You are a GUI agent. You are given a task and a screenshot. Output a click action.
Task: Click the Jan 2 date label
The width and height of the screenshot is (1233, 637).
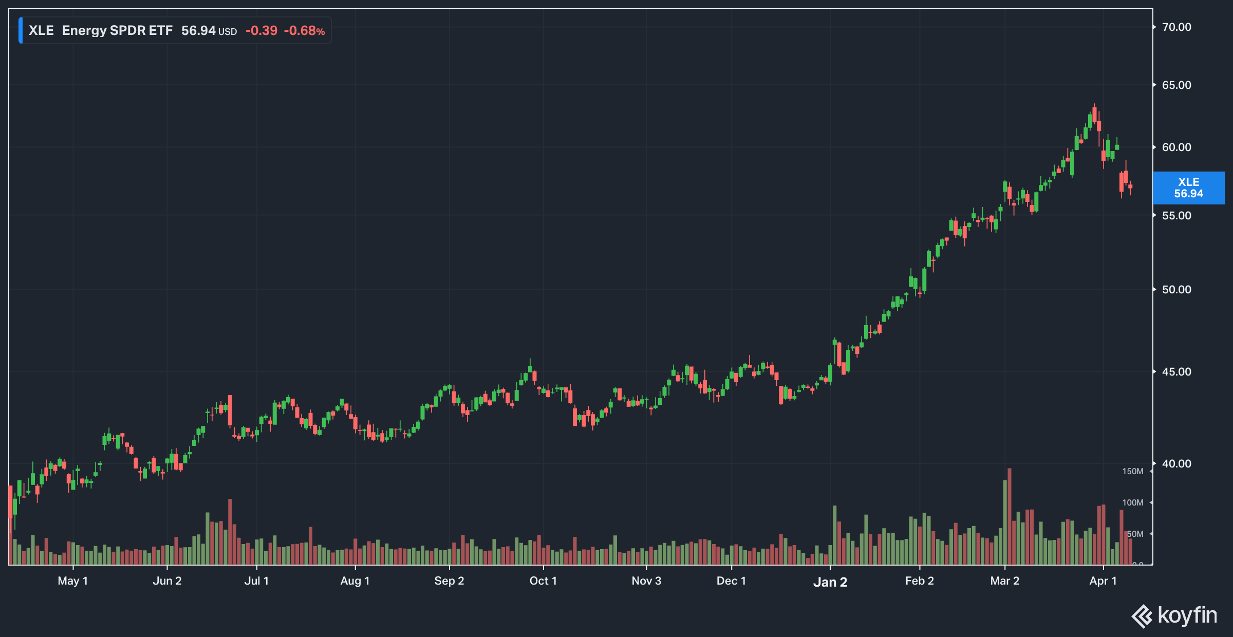tap(830, 582)
